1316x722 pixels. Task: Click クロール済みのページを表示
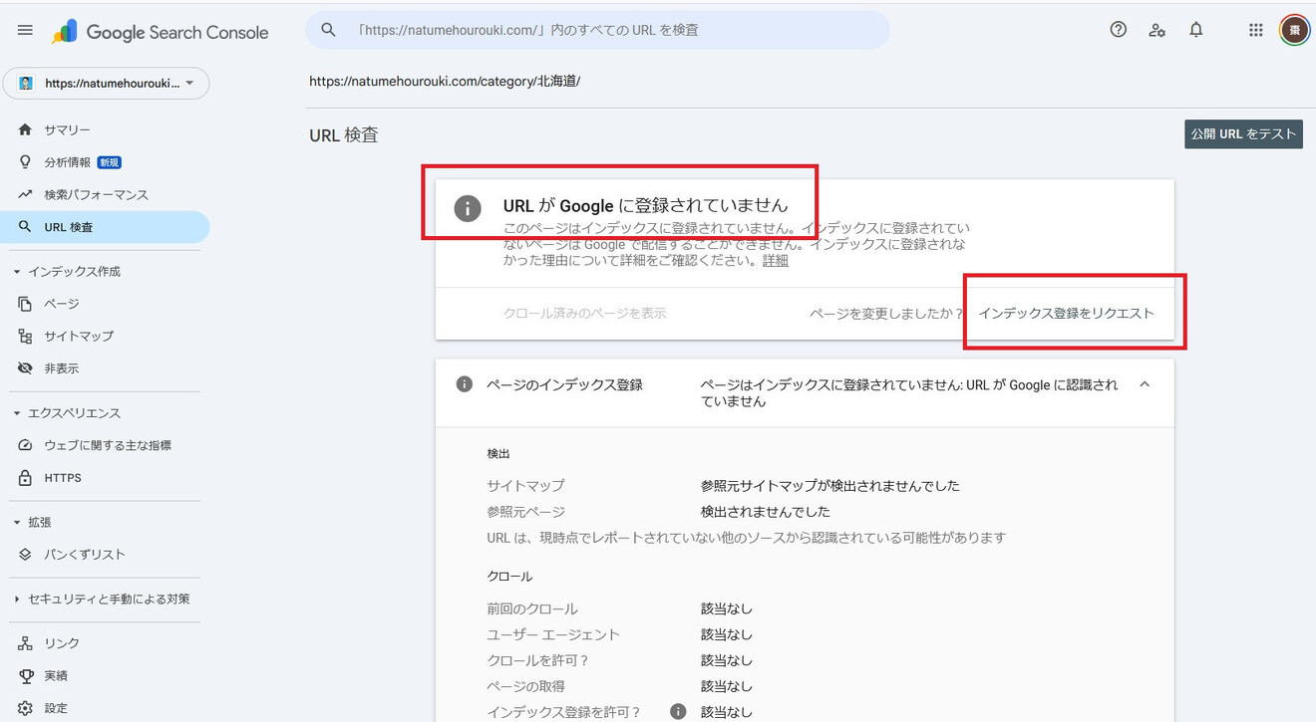[x=585, y=313]
